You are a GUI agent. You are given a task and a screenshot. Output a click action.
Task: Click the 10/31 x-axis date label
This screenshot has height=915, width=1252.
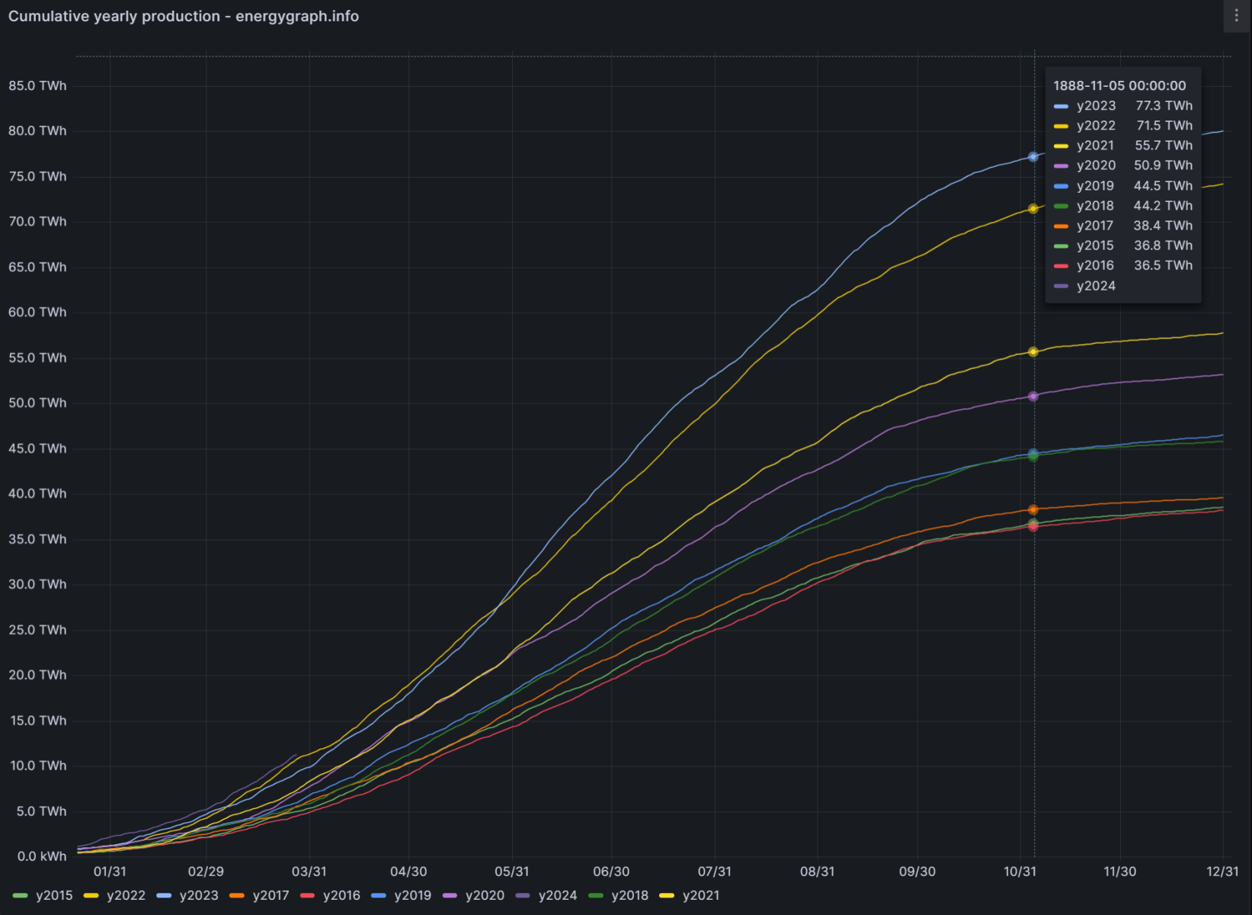coord(1020,872)
